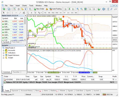Viewport: 119px width, 97px height.
Task: Select the Vertical Line drawing tool
Action: pyautogui.click(x=12, y=13)
